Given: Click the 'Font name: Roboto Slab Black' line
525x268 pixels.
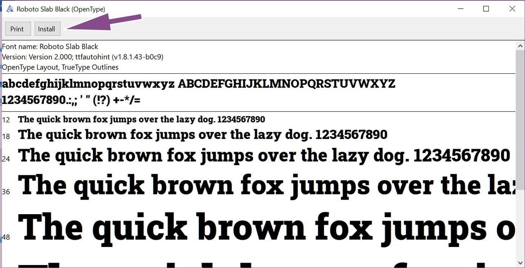Looking at the screenshot, I should pos(50,47).
